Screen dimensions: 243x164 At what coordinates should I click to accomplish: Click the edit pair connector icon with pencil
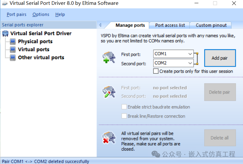109,92
